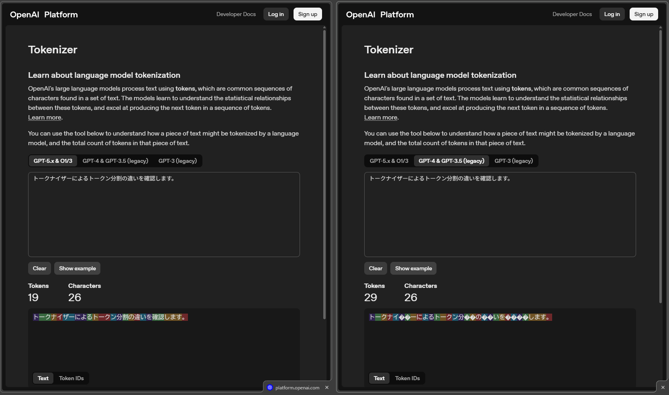Select GPT-4 & GPT-3.5 (legacy) tab in right window
The width and height of the screenshot is (669, 395).
coord(451,161)
